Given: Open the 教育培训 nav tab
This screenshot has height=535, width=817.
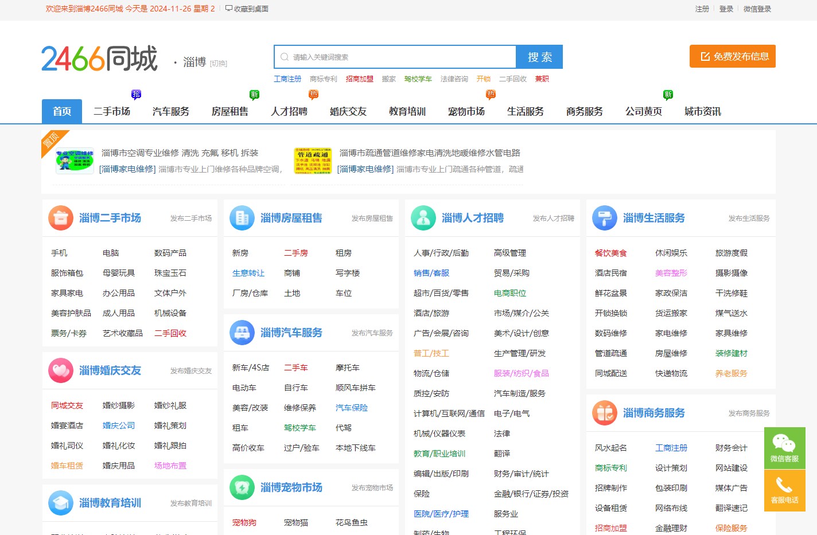Looking at the screenshot, I should click(407, 111).
